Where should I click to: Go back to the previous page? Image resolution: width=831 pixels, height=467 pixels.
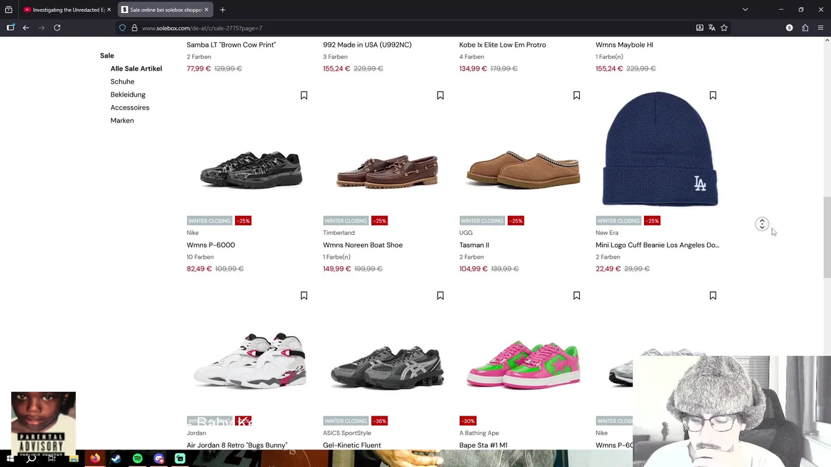click(26, 28)
